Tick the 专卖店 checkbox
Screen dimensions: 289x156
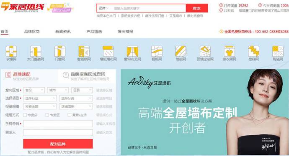point(25,115)
